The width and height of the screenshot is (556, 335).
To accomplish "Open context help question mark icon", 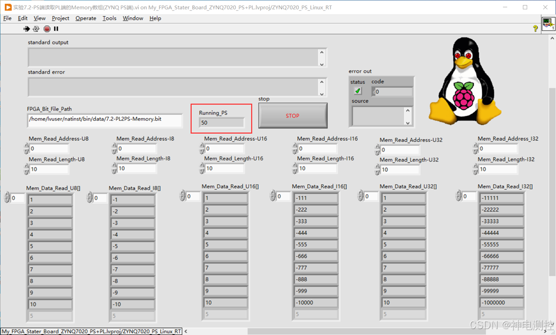I will [x=535, y=28].
